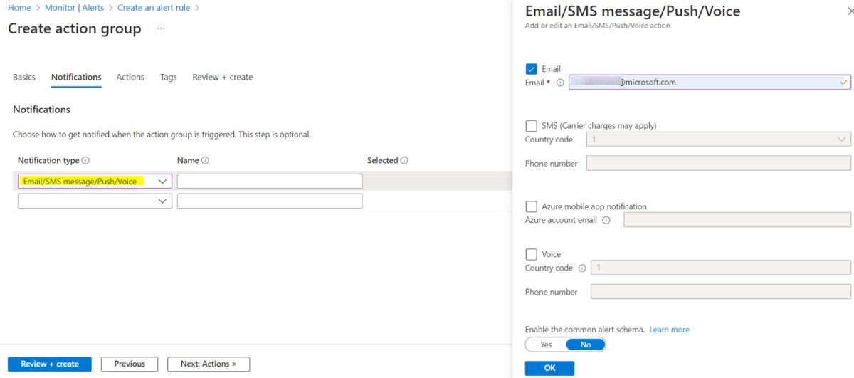Click info icon beside Azure account email
This screenshot has width=854, height=378.
[x=606, y=220]
